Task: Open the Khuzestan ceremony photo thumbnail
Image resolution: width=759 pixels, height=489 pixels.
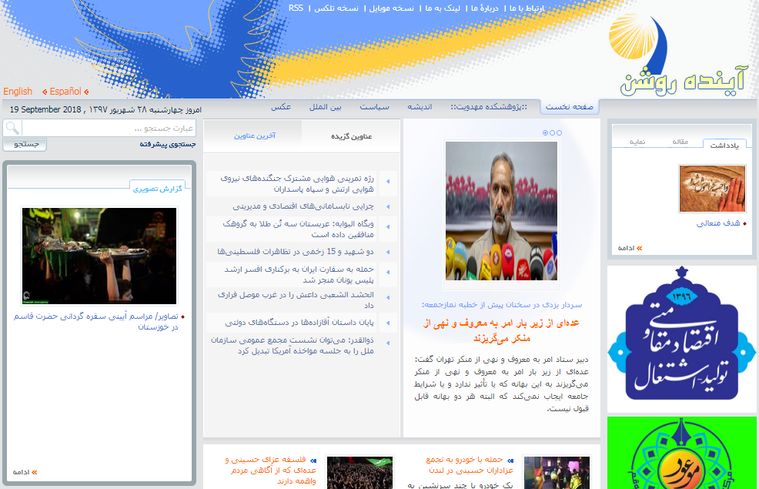Action: 99,256
